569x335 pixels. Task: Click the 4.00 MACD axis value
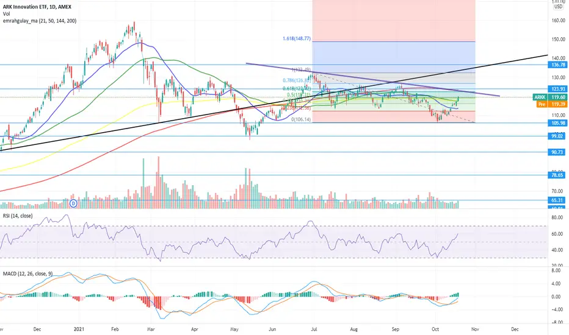[556, 284]
